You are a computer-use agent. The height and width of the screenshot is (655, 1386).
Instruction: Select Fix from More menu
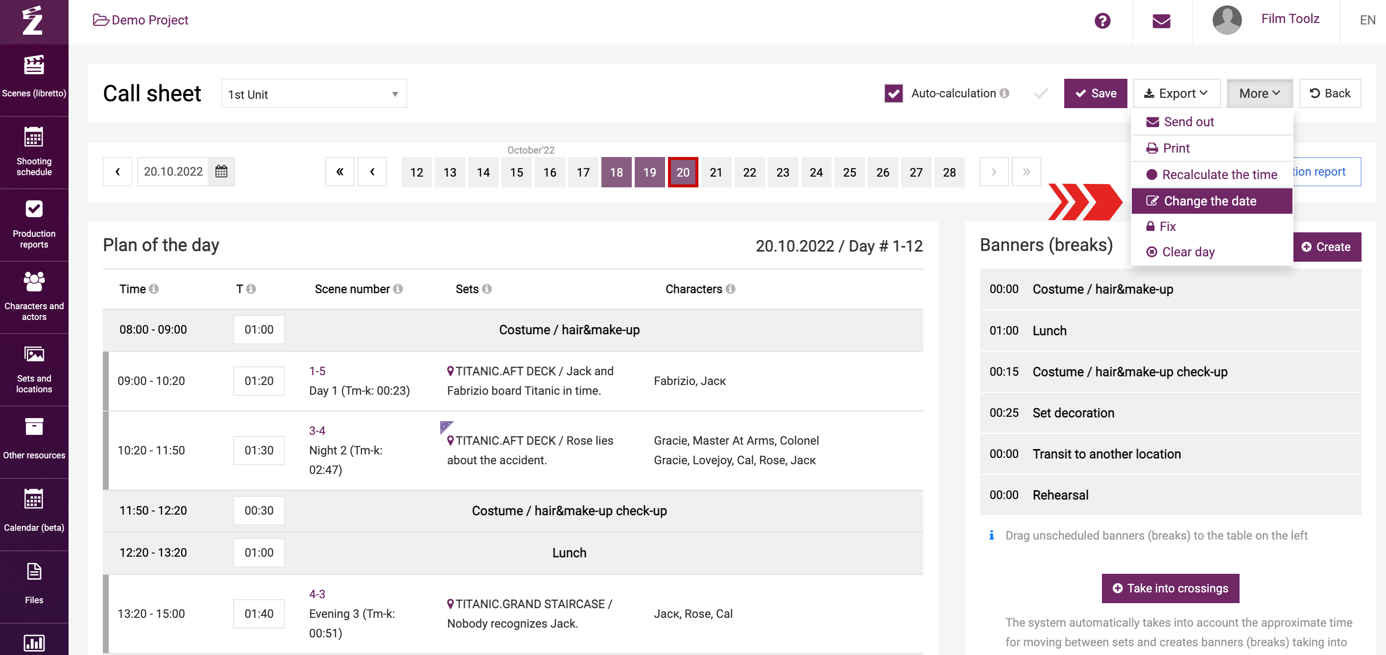(1211, 226)
